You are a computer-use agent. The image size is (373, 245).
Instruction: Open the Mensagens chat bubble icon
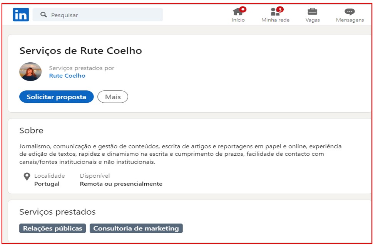coord(350,12)
